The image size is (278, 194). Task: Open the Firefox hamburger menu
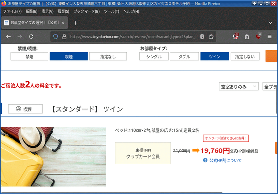[x=269, y=37]
